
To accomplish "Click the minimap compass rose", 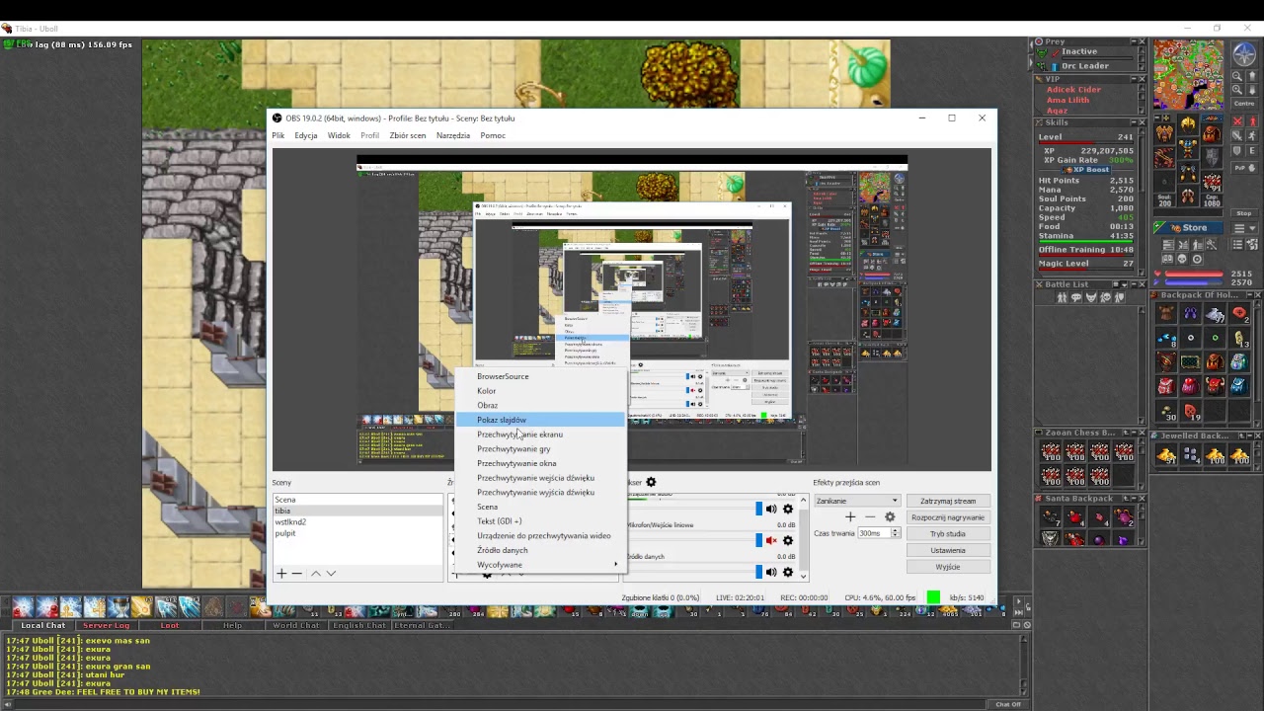I will [1244, 54].
